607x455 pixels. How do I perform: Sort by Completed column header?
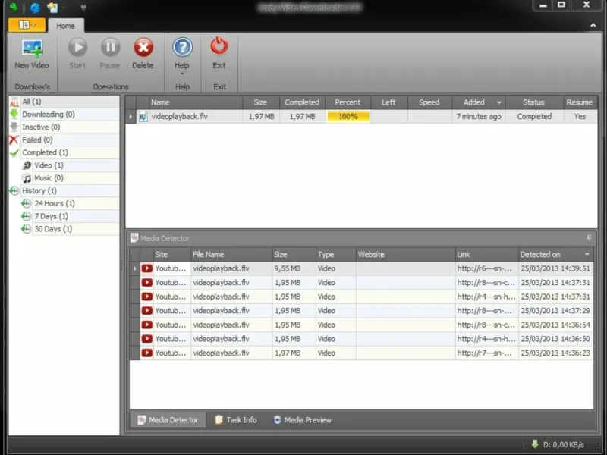pyautogui.click(x=302, y=102)
